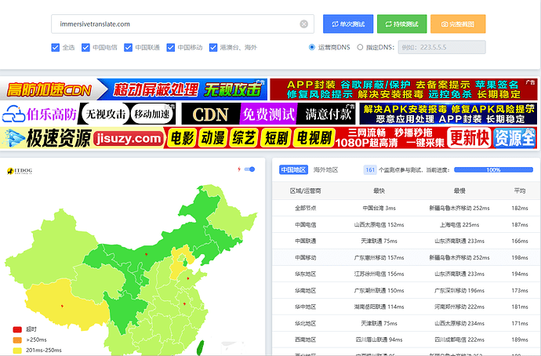
Task: Click the 最慢 column header
Action: pos(459,191)
